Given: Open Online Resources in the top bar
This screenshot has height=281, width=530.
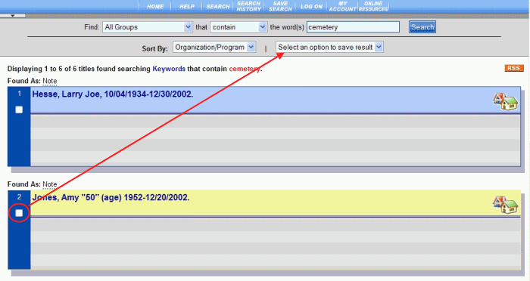Looking at the screenshot, I should click(373, 6).
